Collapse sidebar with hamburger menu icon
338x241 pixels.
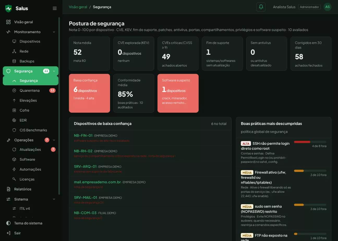(55, 8)
